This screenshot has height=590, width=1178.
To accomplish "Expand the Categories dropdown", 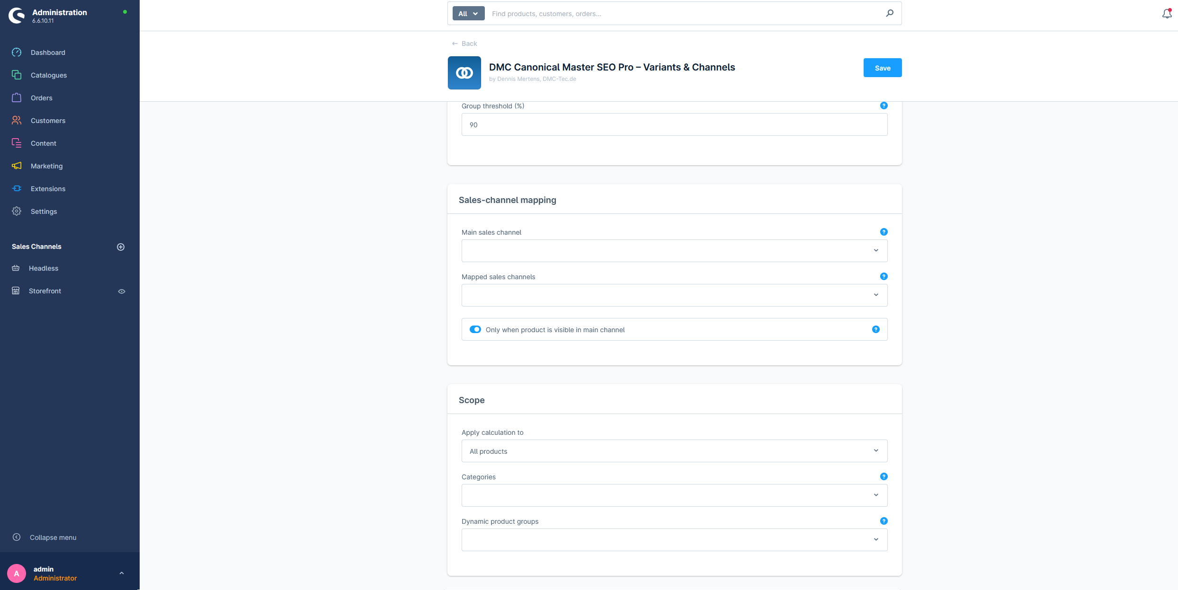I will click(x=674, y=495).
